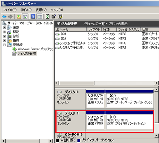Click the blue プライマリ パーティション legend swatch
This screenshot has height=143, width=159.
click(x=79, y=140)
